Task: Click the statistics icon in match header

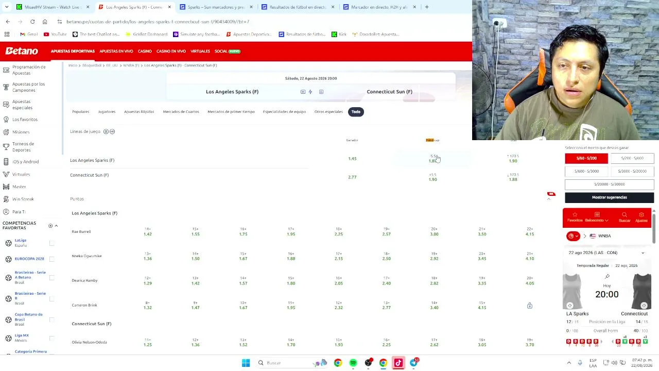Action: pos(321,92)
